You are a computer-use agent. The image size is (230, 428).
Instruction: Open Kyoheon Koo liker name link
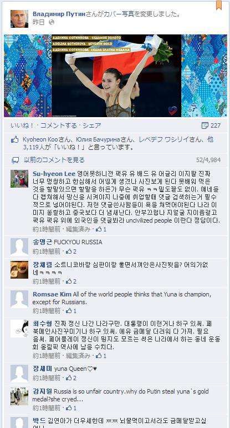[40, 140]
